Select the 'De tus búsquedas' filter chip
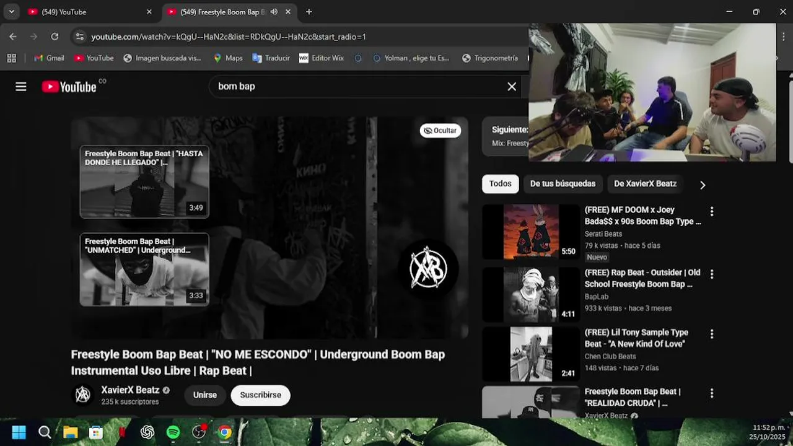This screenshot has width=793, height=446. pos(563,183)
